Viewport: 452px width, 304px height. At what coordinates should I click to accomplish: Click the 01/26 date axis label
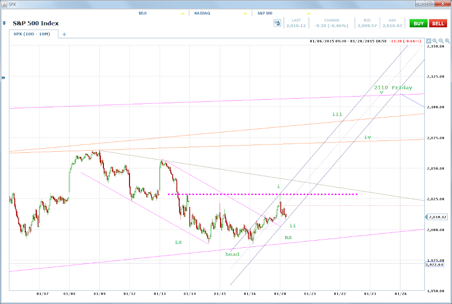click(401, 294)
